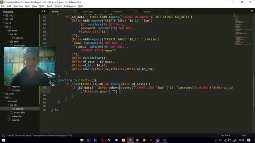Image resolution: width=255 pixels, height=143 pixels.
Task: Open the Windows notification center
Action: point(249,140)
